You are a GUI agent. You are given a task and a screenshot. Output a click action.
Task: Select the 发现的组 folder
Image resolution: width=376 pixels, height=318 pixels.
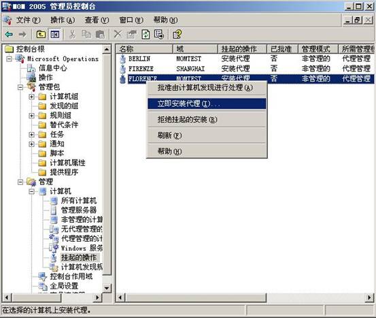(64, 106)
